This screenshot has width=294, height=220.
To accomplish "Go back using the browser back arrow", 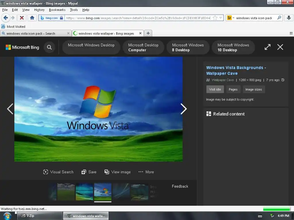I will point(6,18).
